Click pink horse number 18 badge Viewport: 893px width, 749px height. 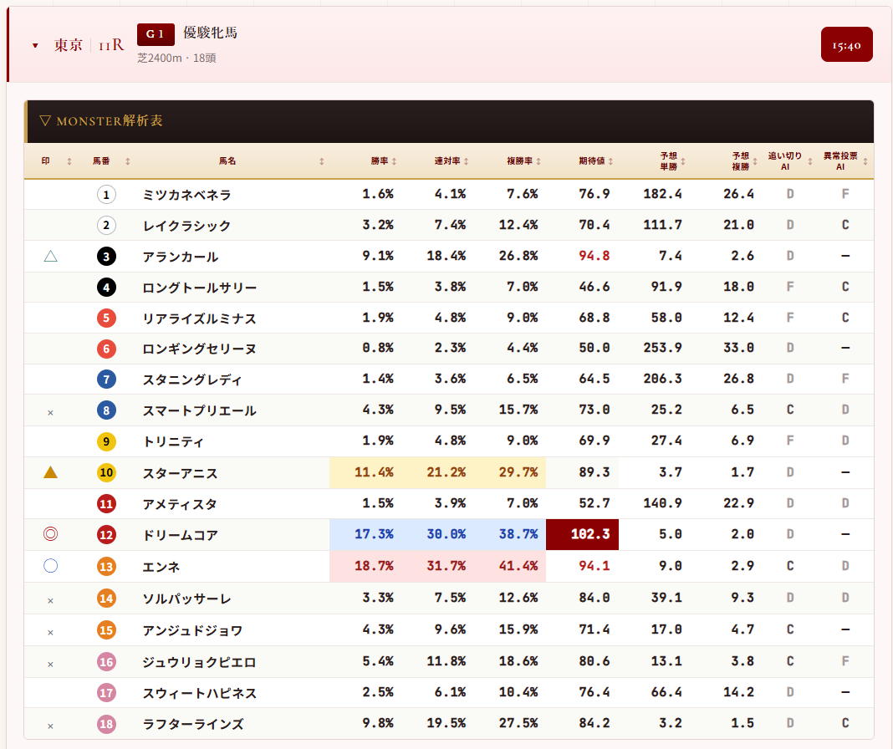tap(106, 724)
